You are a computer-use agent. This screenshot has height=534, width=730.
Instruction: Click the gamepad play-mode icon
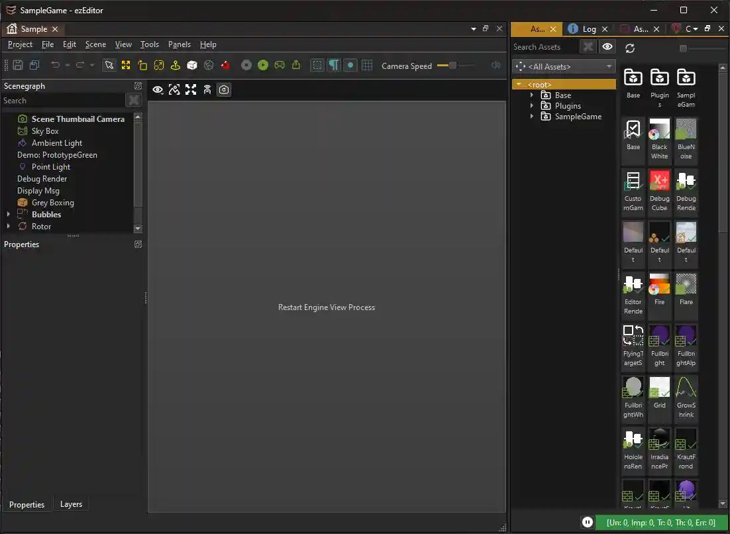coord(280,65)
